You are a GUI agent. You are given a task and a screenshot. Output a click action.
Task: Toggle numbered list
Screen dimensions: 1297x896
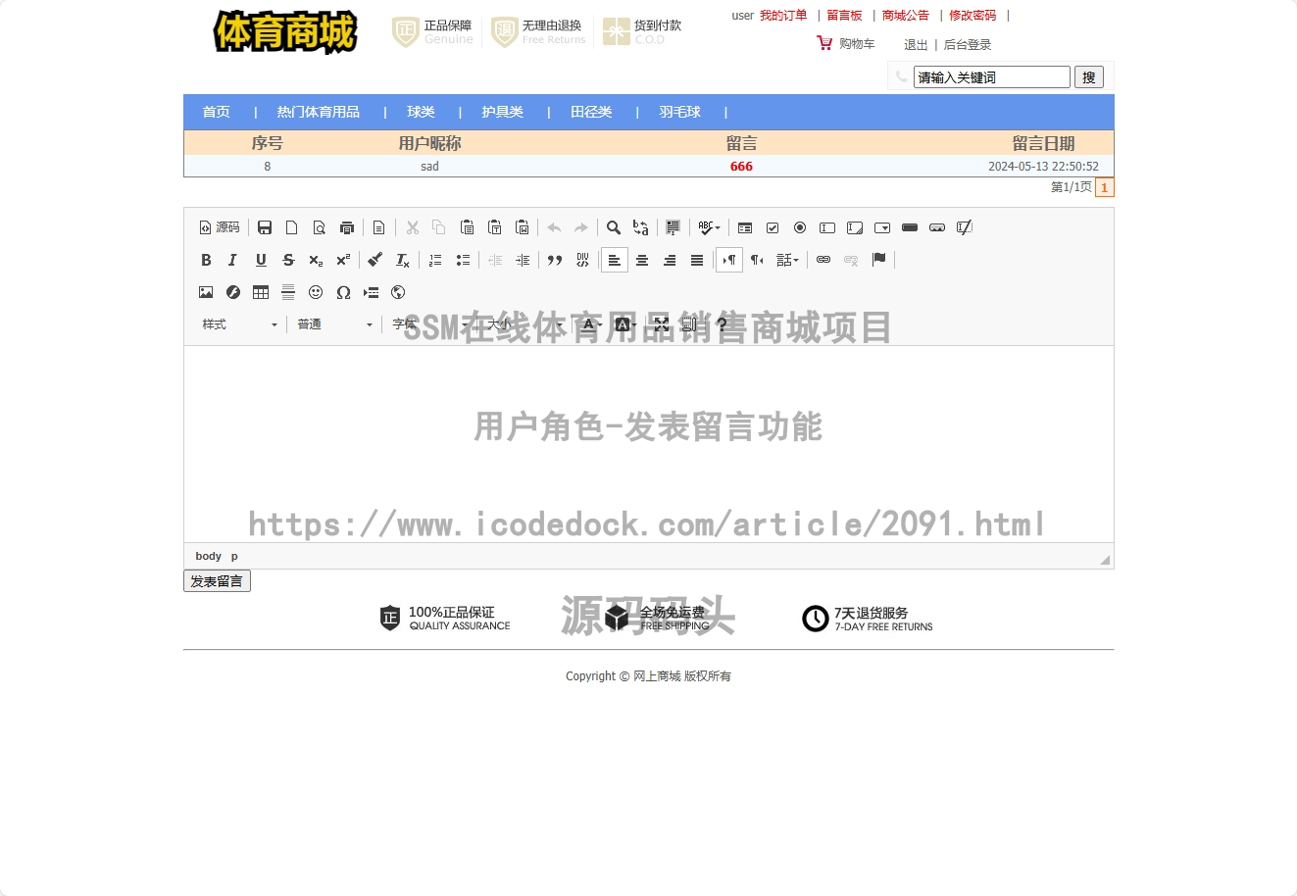coord(435,260)
